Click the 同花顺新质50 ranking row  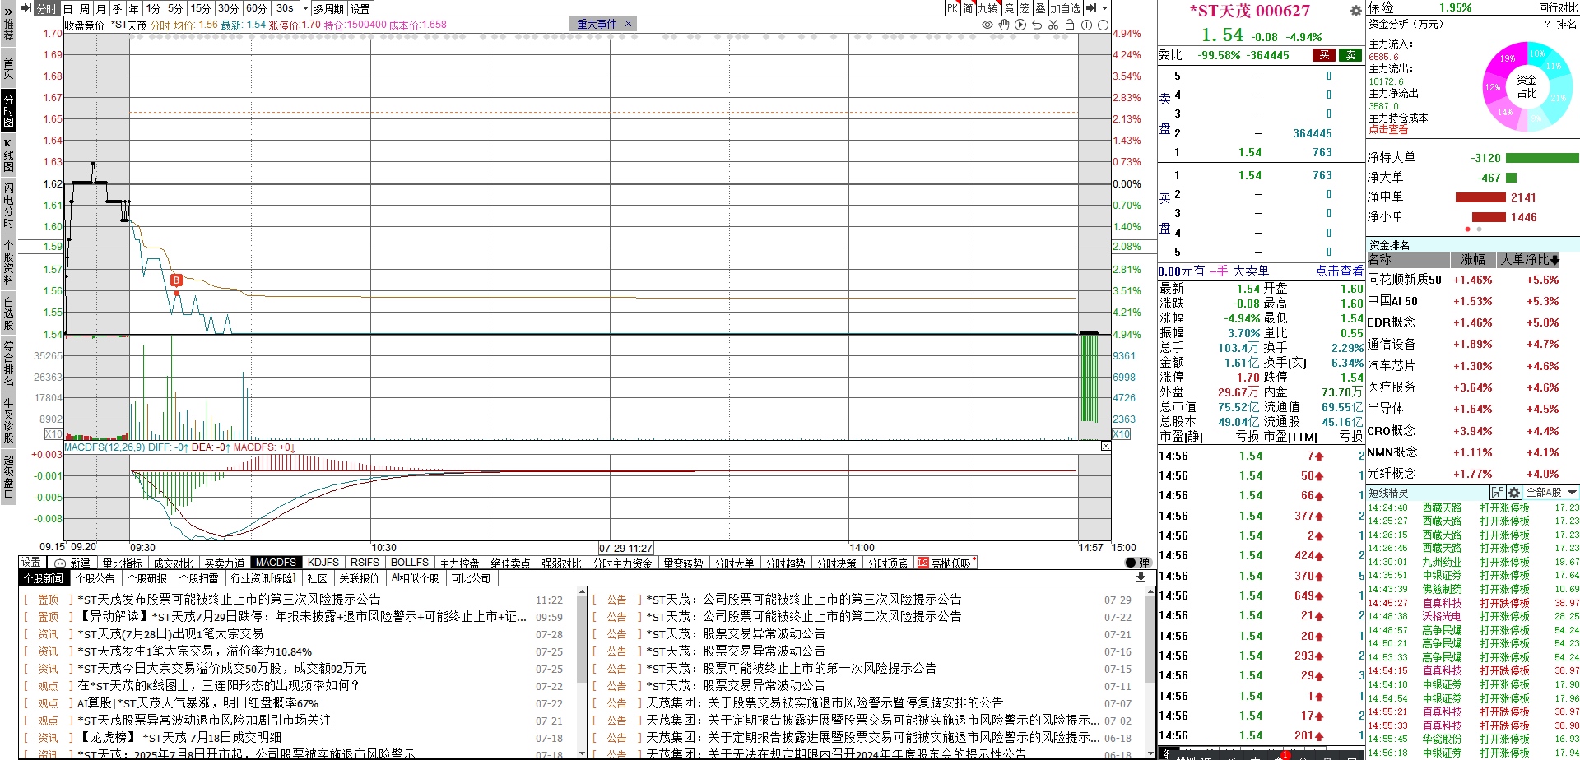click(1471, 280)
